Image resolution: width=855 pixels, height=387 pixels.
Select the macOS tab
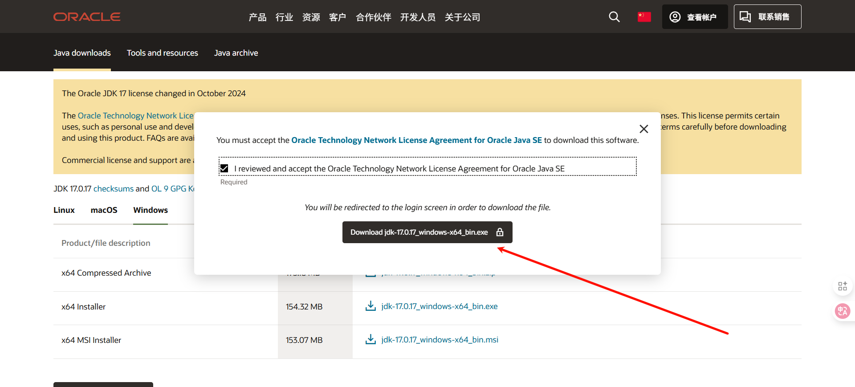104,210
